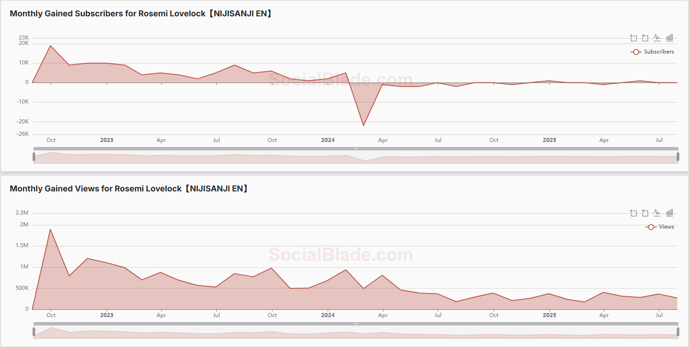Image resolution: width=689 pixels, height=347 pixels.
Task: Click left handle of Views range slider
Action: click(x=34, y=332)
